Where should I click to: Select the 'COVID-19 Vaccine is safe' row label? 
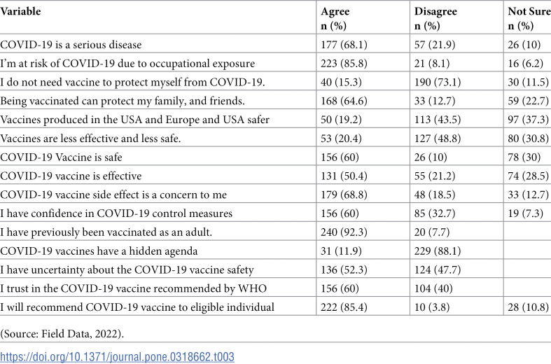(x=61, y=157)
